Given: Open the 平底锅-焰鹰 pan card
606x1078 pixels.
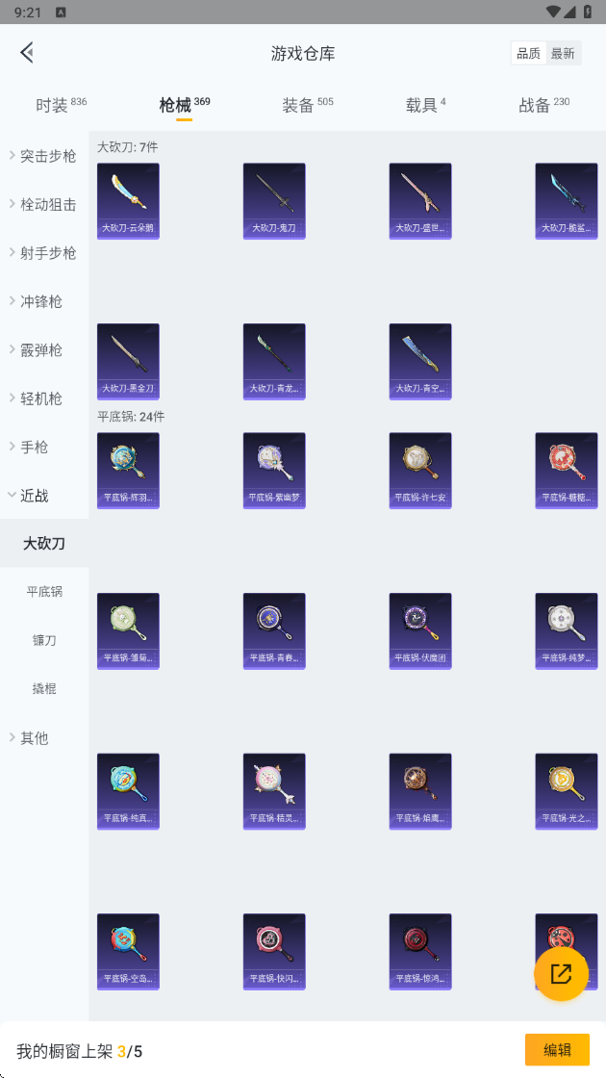Looking at the screenshot, I should (420, 791).
